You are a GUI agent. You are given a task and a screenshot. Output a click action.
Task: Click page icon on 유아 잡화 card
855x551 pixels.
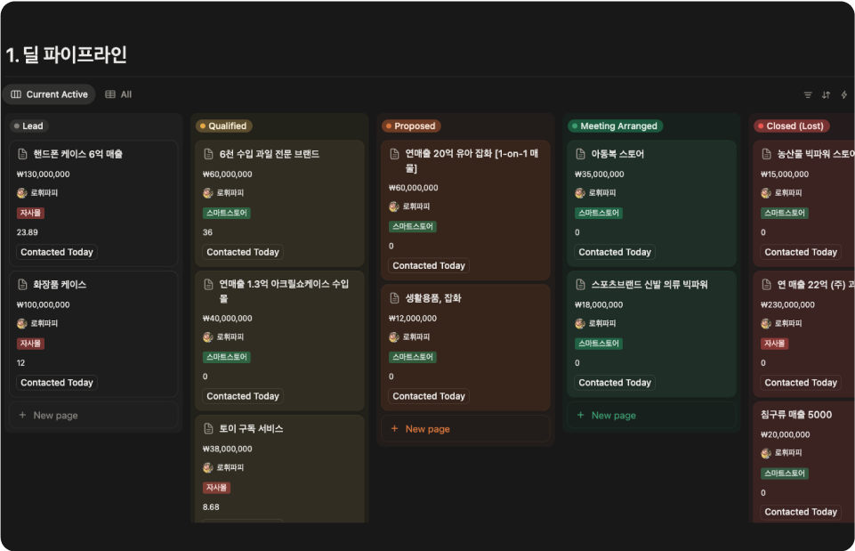[x=395, y=154]
